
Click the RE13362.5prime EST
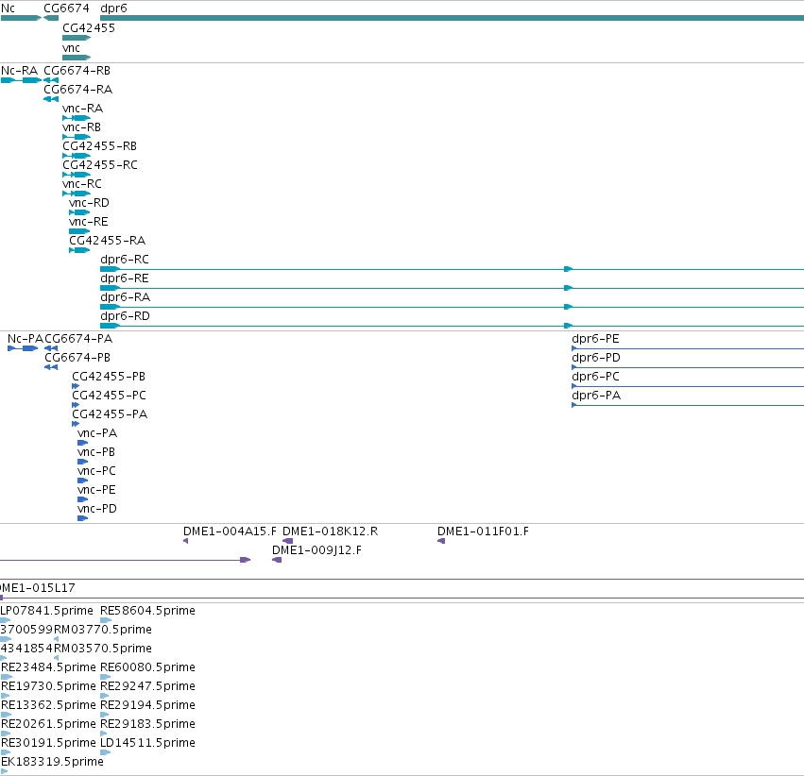7,715
